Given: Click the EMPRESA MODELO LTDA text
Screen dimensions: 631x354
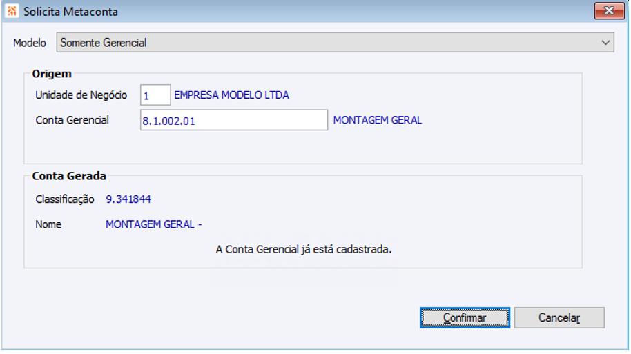Looking at the screenshot, I should (231, 95).
